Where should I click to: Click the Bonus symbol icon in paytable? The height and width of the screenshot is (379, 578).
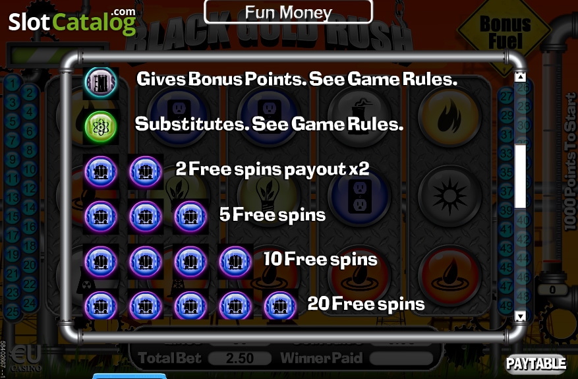tap(101, 83)
